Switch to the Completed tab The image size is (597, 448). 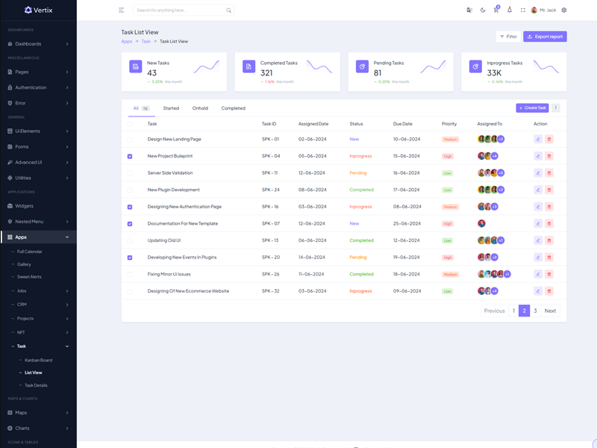233,108
